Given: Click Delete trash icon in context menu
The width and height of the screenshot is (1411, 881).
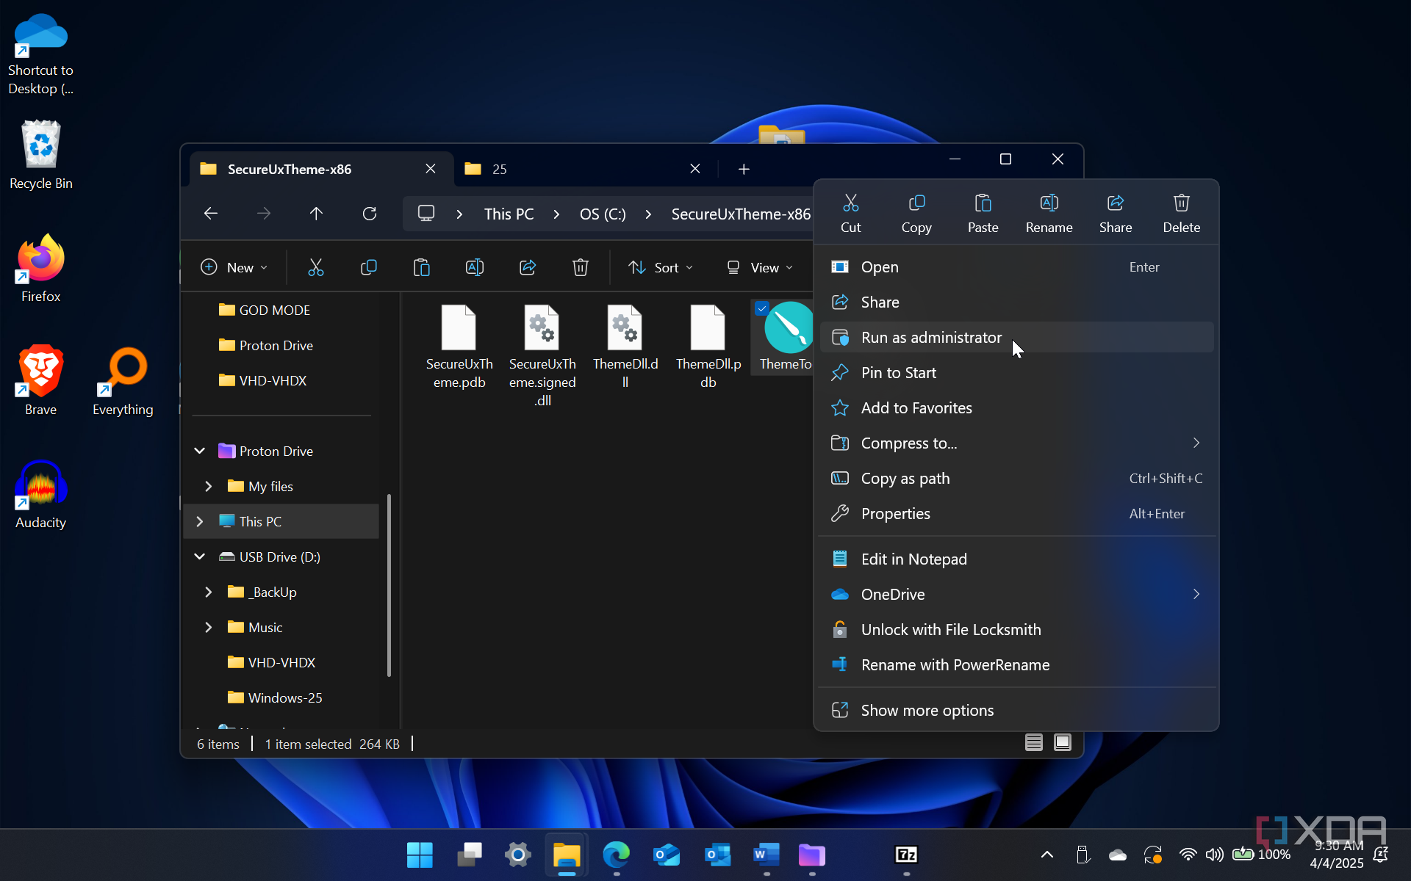Looking at the screenshot, I should 1181,213.
